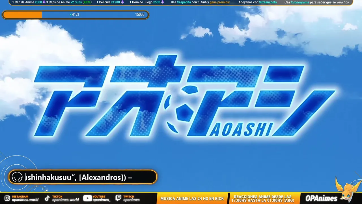The height and width of the screenshot is (204, 362).
Task: Click the "1 Hora de Juego x500" text
Action: point(145,2)
